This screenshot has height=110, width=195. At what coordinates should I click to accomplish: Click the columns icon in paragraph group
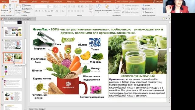83,11
